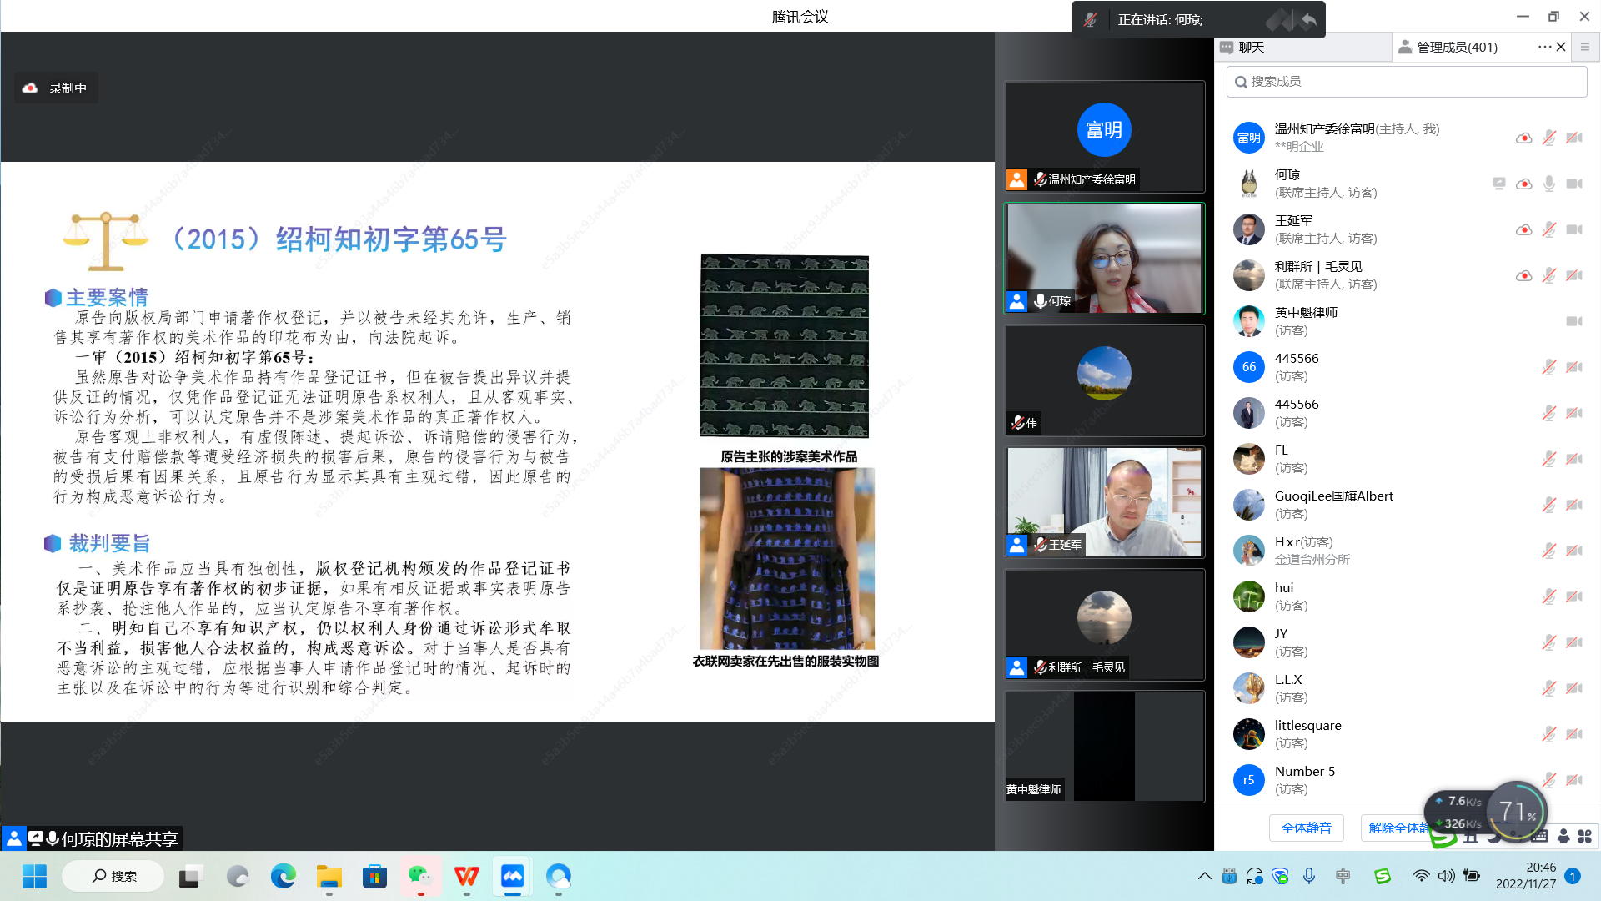1601x901 pixels.
Task: Click the screen share icon beside 何琼
Action: tap(1498, 184)
